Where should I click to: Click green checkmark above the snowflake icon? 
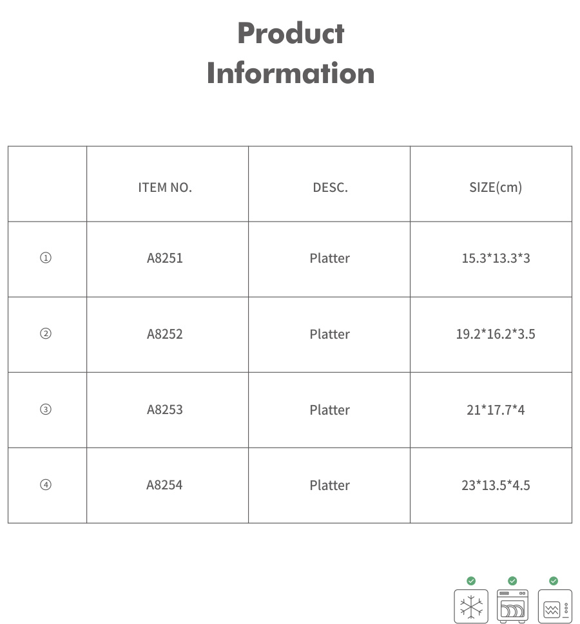(471, 581)
